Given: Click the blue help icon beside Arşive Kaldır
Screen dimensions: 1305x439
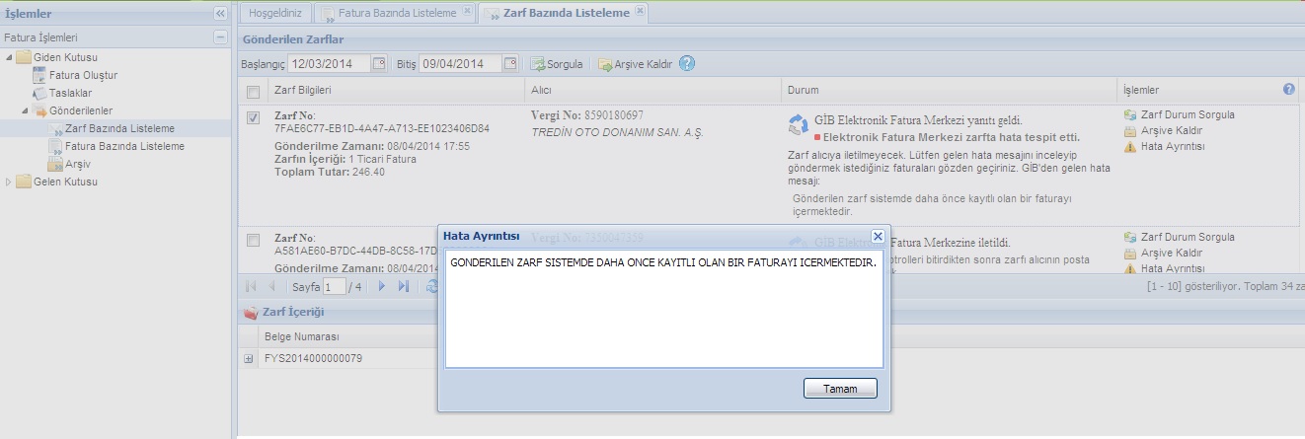Looking at the screenshot, I should pyautogui.click(x=687, y=63).
